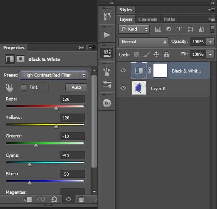The height and width of the screenshot is (209, 217).
Task: Hide Layer 0 using eye icon
Action: pos(123,87)
